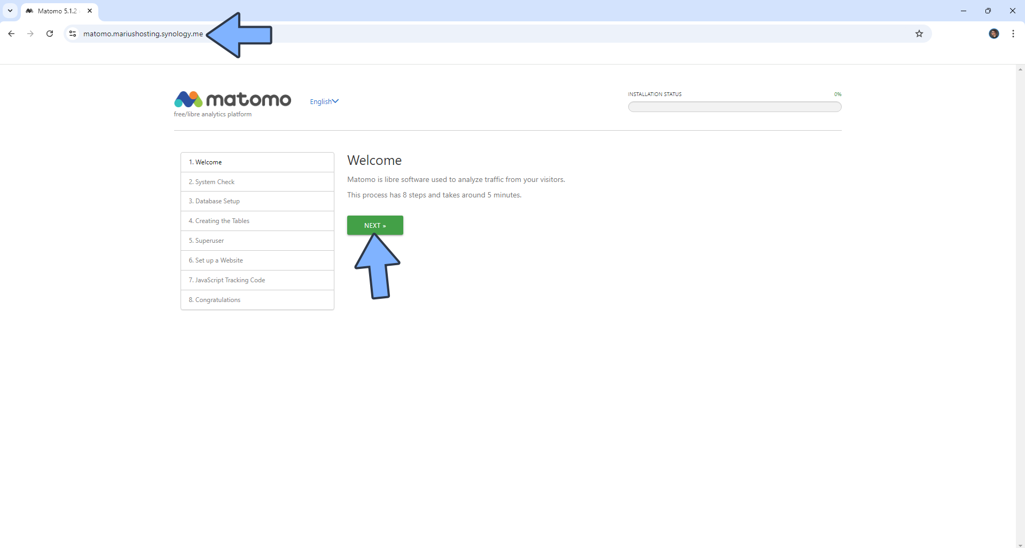
Task: Click the Welcome heading text
Action: [374, 160]
